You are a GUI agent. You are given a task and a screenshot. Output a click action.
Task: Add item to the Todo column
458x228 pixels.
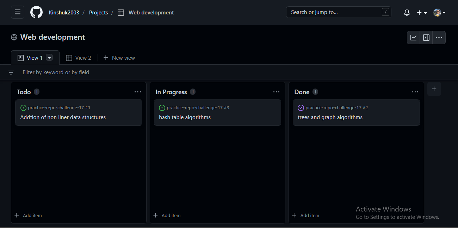click(28, 215)
